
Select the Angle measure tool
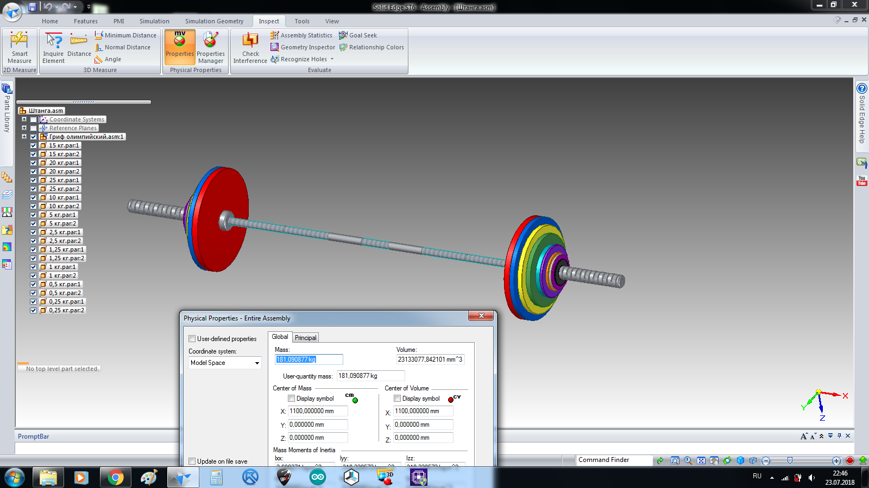108,59
